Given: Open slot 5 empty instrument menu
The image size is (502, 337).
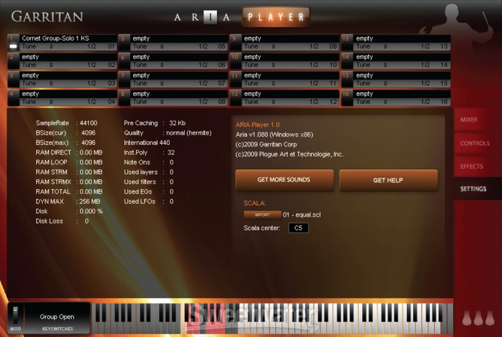Looking at the screenshot, I should (x=179, y=38).
